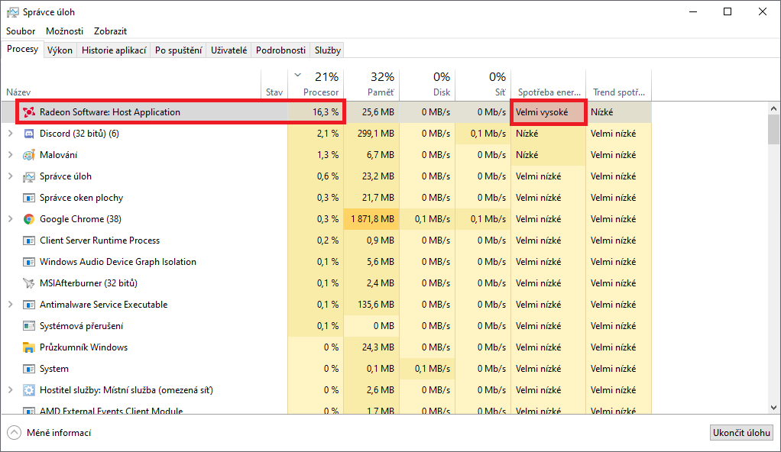The height and width of the screenshot is (452, 781).
Task: Collapse view with Méně informací arrow
Action: tap(14, 433)
